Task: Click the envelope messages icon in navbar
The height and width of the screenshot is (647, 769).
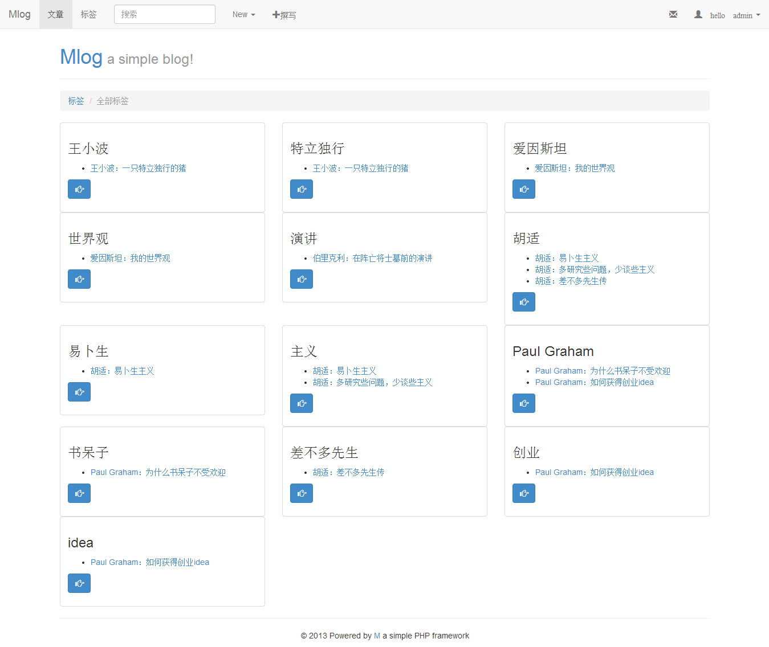Action: click(x=673, y=14)
